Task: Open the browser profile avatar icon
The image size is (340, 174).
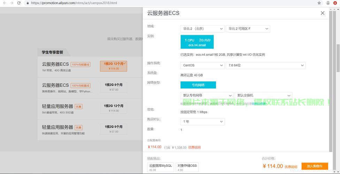Action: tap(328, 3)
